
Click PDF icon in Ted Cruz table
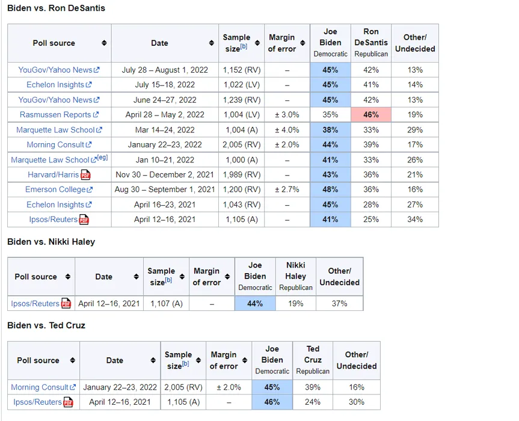coord(68,402)
